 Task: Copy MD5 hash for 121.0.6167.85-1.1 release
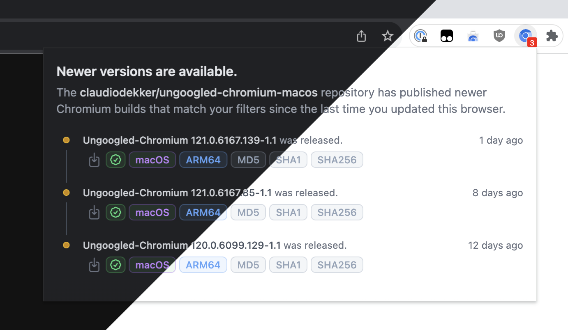248,213
